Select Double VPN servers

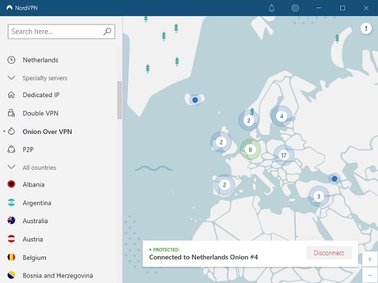click(x=41, y=113)
